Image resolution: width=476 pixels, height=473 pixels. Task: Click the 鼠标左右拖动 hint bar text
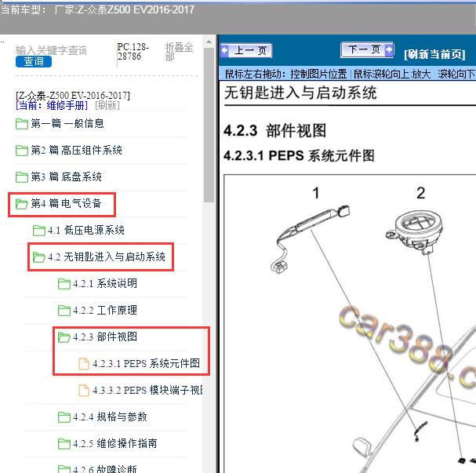tap(349, 74)
